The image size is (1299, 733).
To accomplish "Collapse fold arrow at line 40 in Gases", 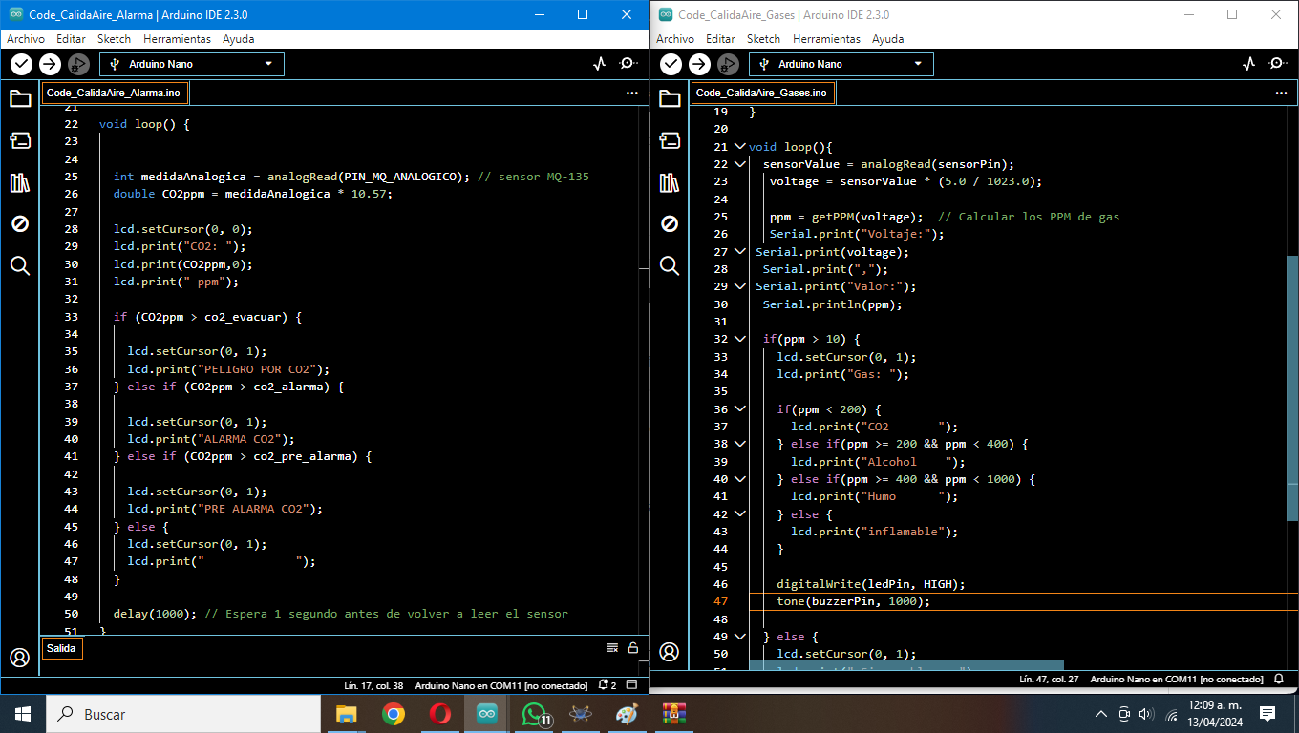I will tap(739, 479).
